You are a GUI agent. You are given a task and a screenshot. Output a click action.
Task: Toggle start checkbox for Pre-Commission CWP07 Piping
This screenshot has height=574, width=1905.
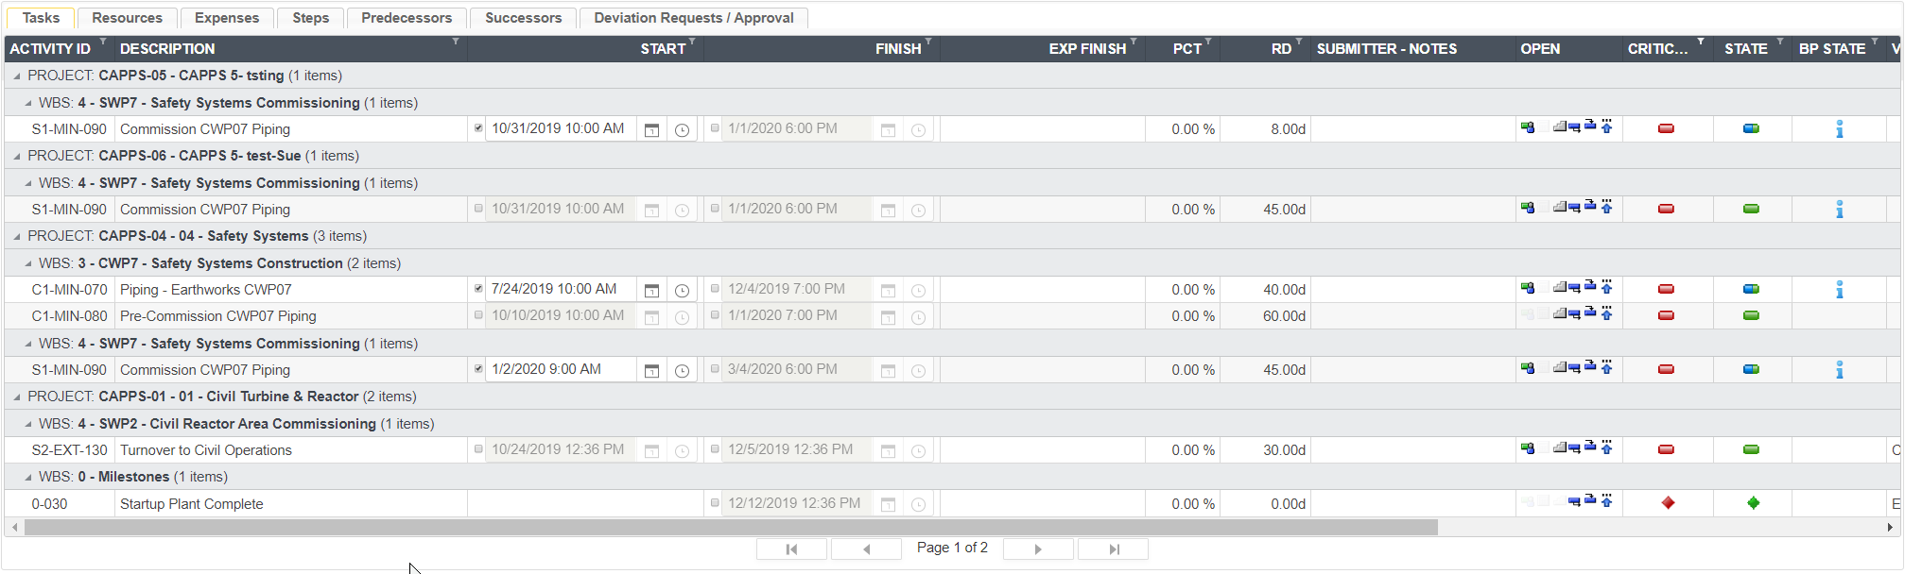[x=478, y=315]
